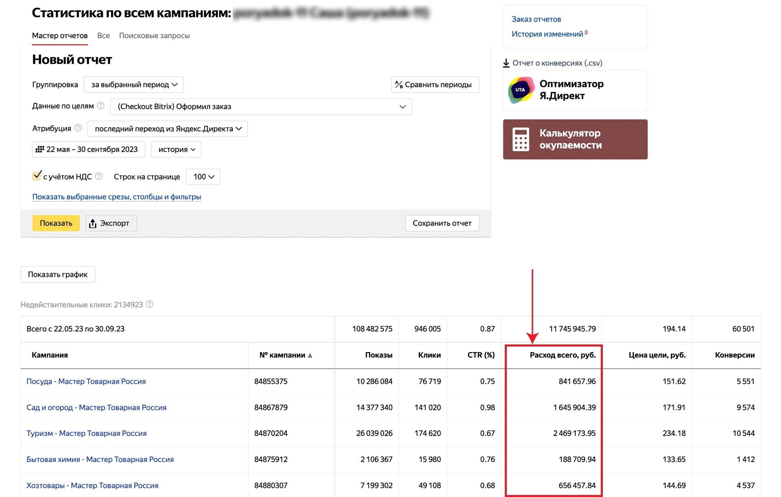Switch to the Поисковые запросы tab

[154, 36]
